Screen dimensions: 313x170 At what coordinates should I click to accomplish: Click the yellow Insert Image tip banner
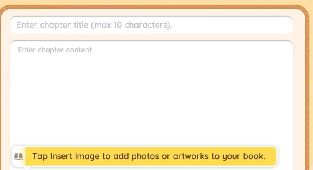click(151, 157)
